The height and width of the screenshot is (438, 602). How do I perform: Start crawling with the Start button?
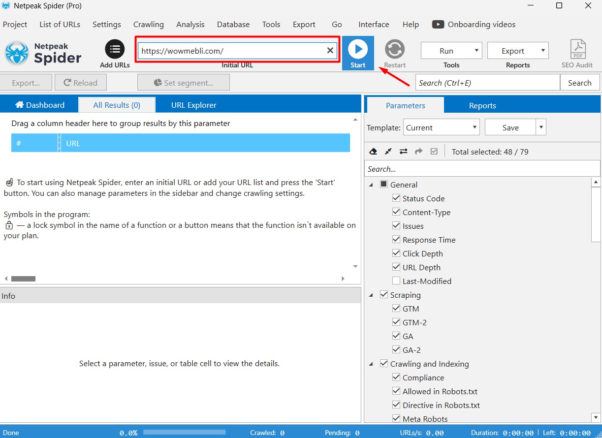358,53
